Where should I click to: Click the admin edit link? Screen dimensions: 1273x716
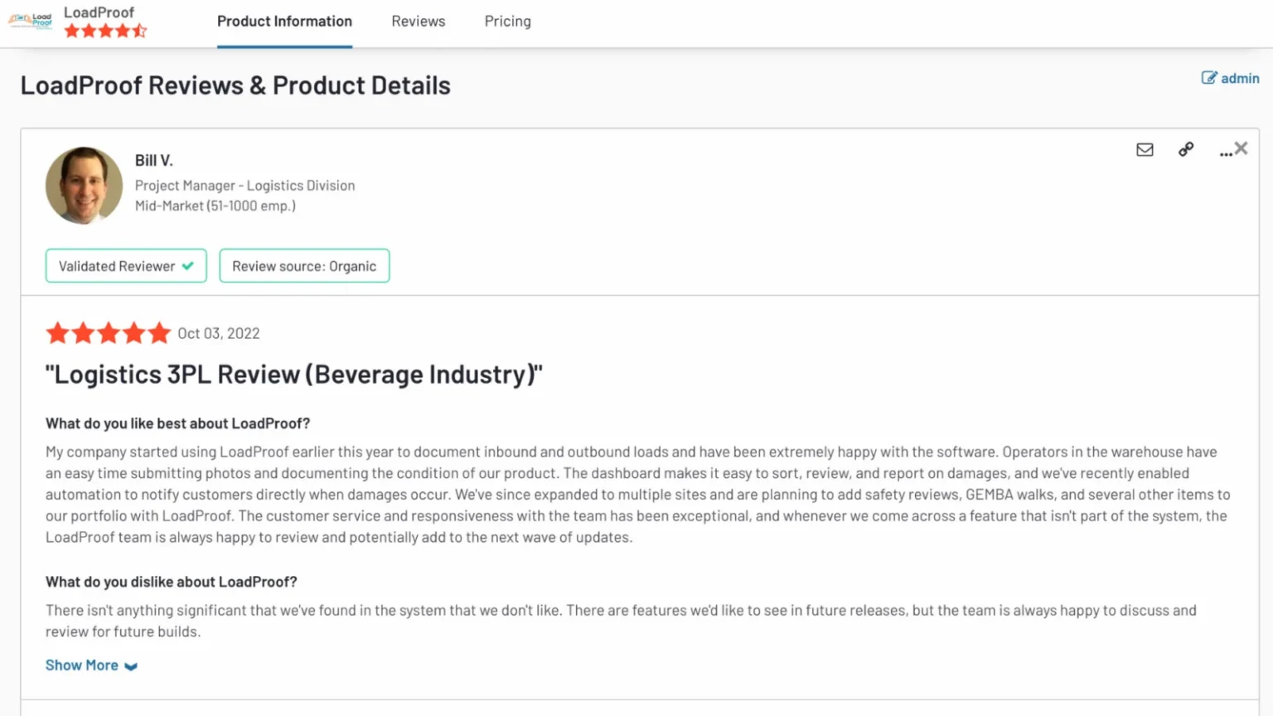point(1230,78)
